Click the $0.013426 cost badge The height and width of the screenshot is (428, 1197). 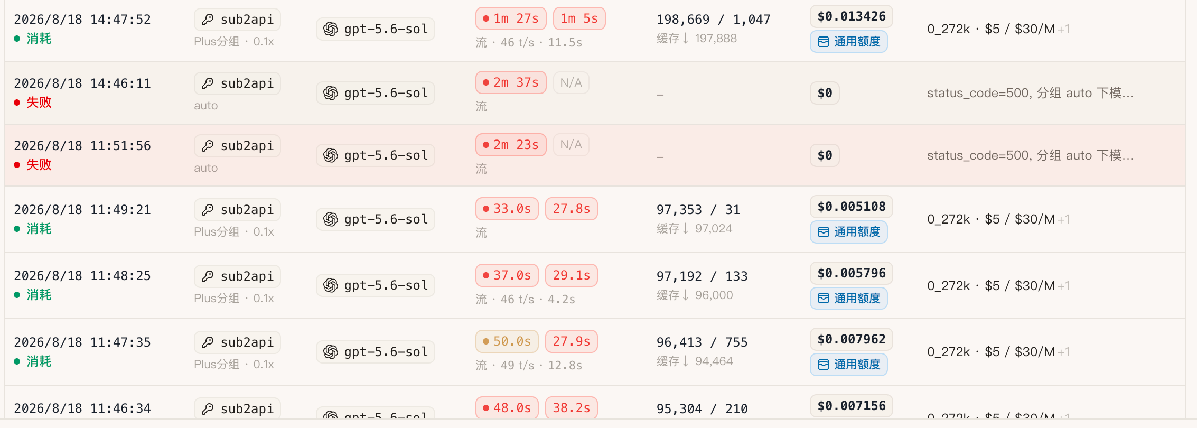click(851, 16)
